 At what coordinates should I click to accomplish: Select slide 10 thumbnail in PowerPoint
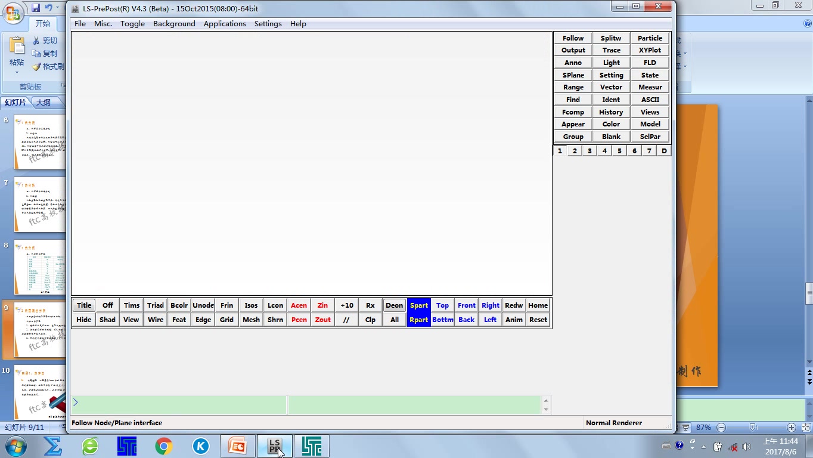pos(39,392)
